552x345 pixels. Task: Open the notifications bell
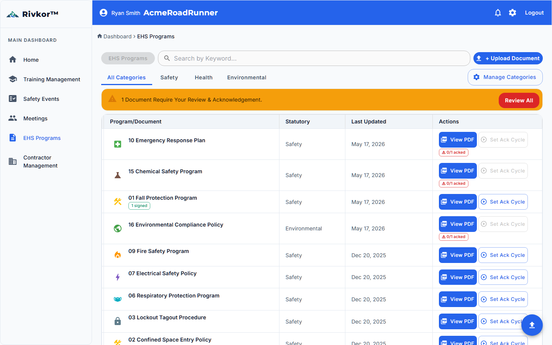click(x=498, y=13)
